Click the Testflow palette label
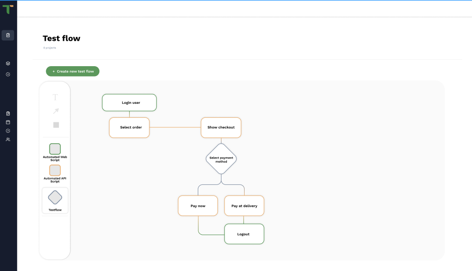 [55, 210]
